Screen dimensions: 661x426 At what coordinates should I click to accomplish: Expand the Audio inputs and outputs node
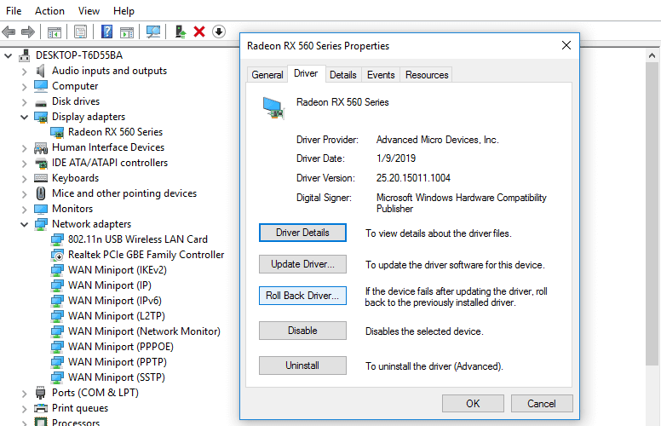point(24,72)
